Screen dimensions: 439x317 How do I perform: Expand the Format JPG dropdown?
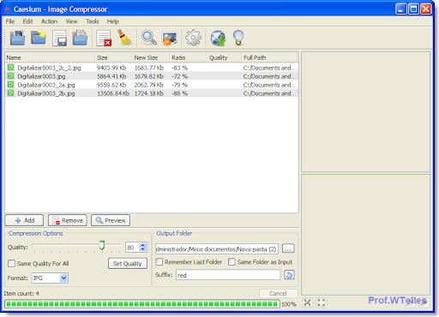63,278
